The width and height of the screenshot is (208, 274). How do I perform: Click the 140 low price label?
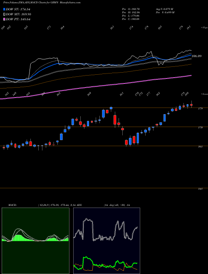[15, 94]
